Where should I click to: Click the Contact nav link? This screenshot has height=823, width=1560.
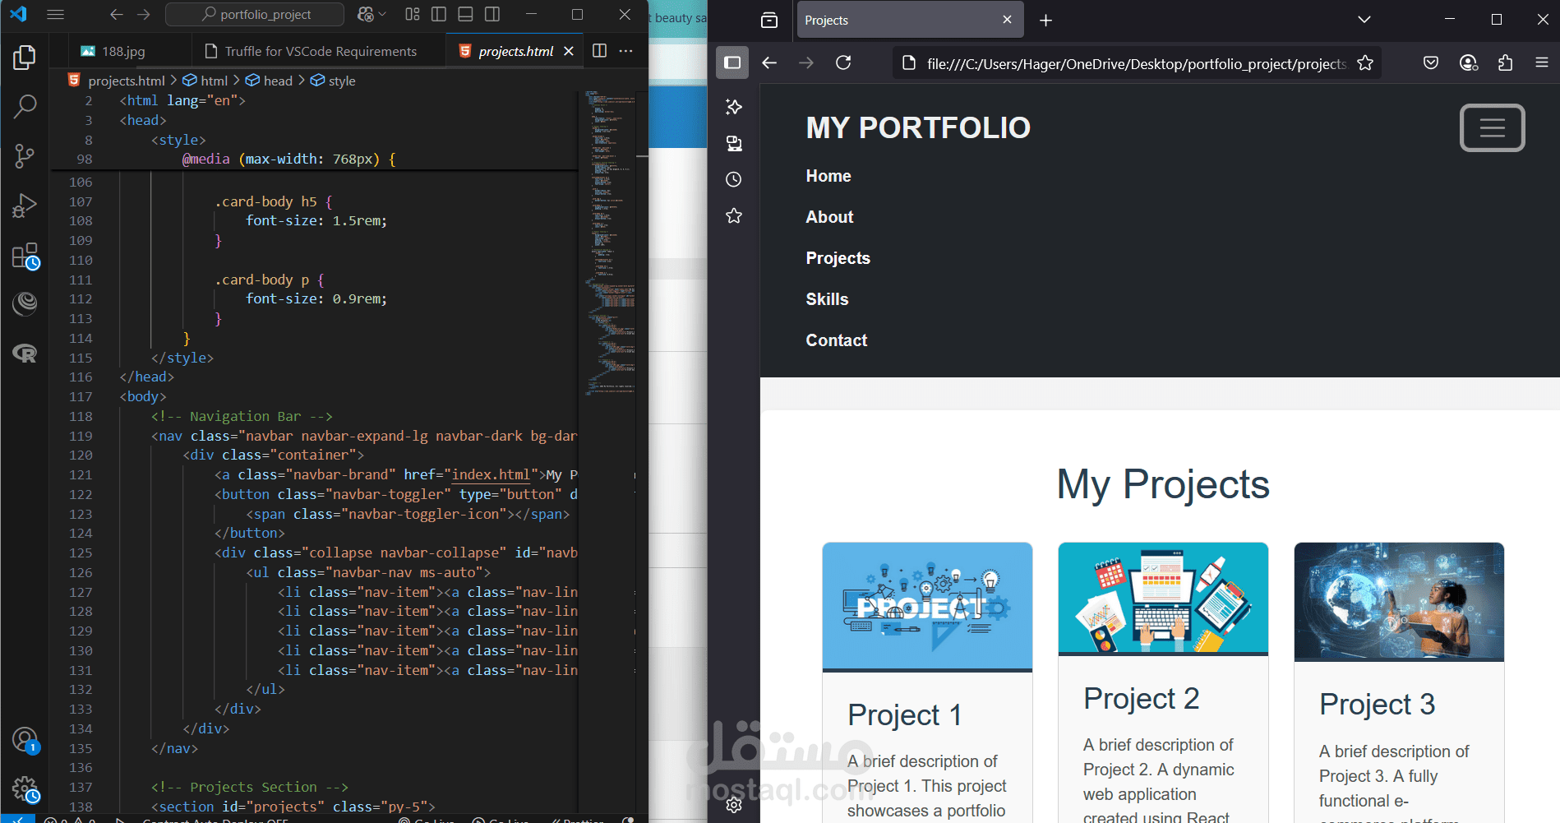click(836, 340)
